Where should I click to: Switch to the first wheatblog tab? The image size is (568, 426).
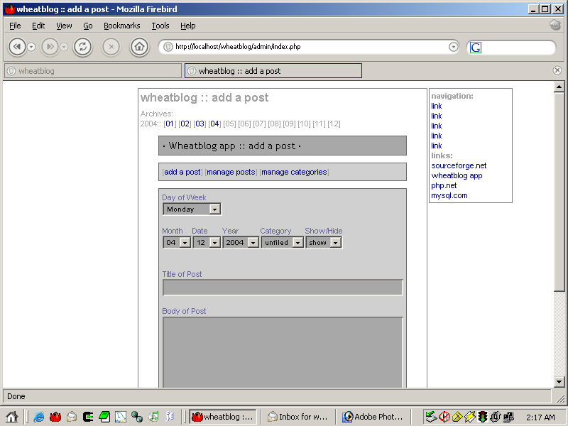click(92, 70)
